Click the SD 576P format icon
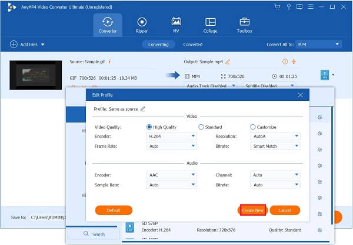This screenshot has width=353, height=245. [129, 227]
